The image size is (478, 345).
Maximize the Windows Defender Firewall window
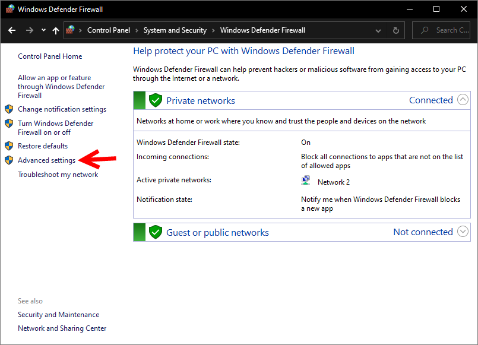pos(436,9)
